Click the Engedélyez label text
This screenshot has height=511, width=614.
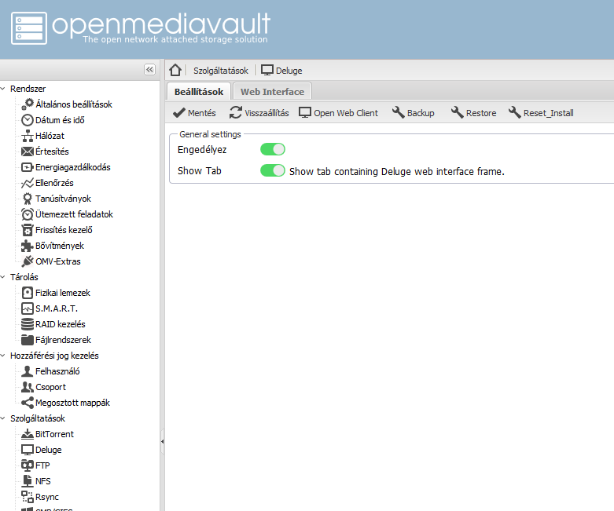202,150
